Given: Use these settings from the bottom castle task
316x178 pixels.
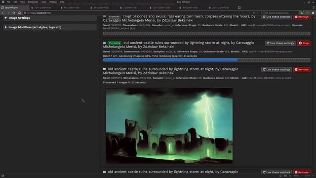Looking at the screenshot, I should pyautogui.click(x=276, y=172).
